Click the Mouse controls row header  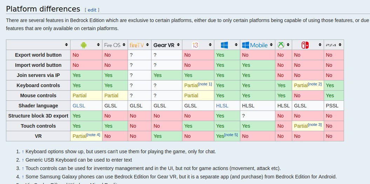(x=38, y=95)
